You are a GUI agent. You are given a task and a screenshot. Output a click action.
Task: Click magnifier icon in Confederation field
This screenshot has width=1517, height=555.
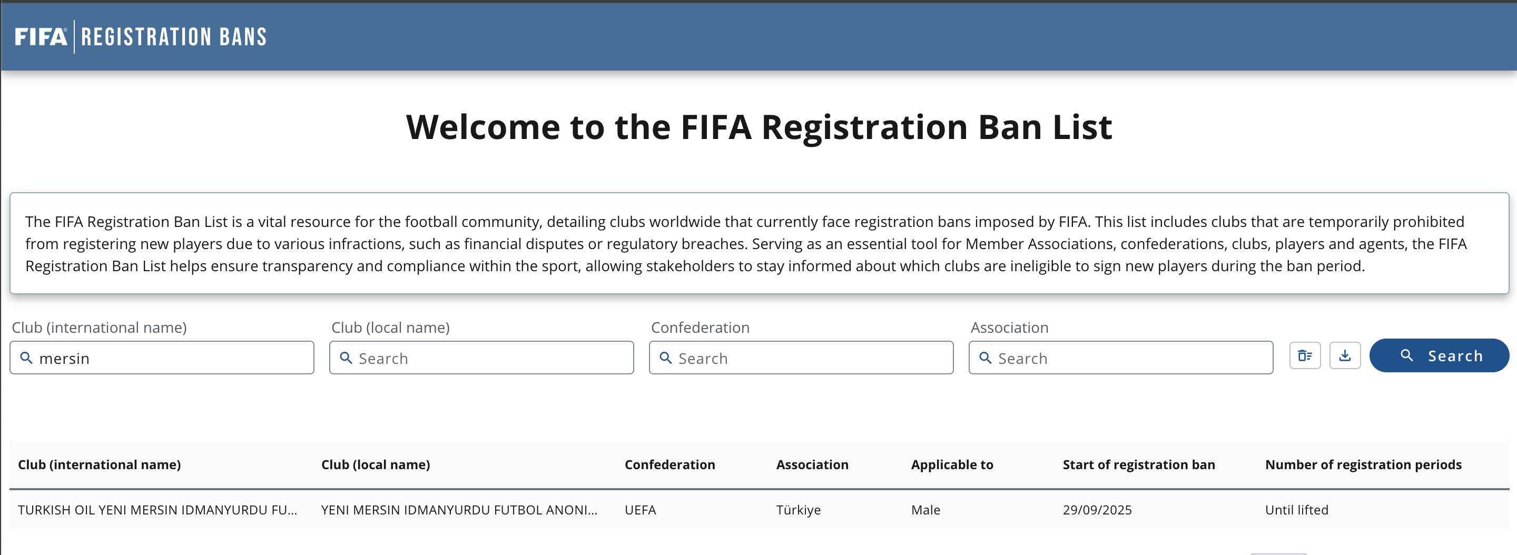pos(665,358)
